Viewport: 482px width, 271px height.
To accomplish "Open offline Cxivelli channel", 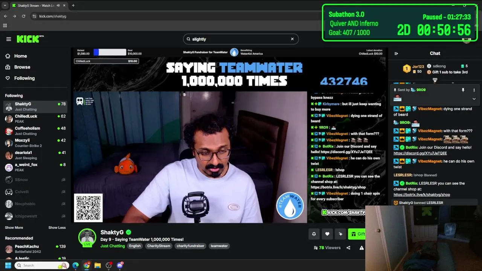I will tap(35, 192).
